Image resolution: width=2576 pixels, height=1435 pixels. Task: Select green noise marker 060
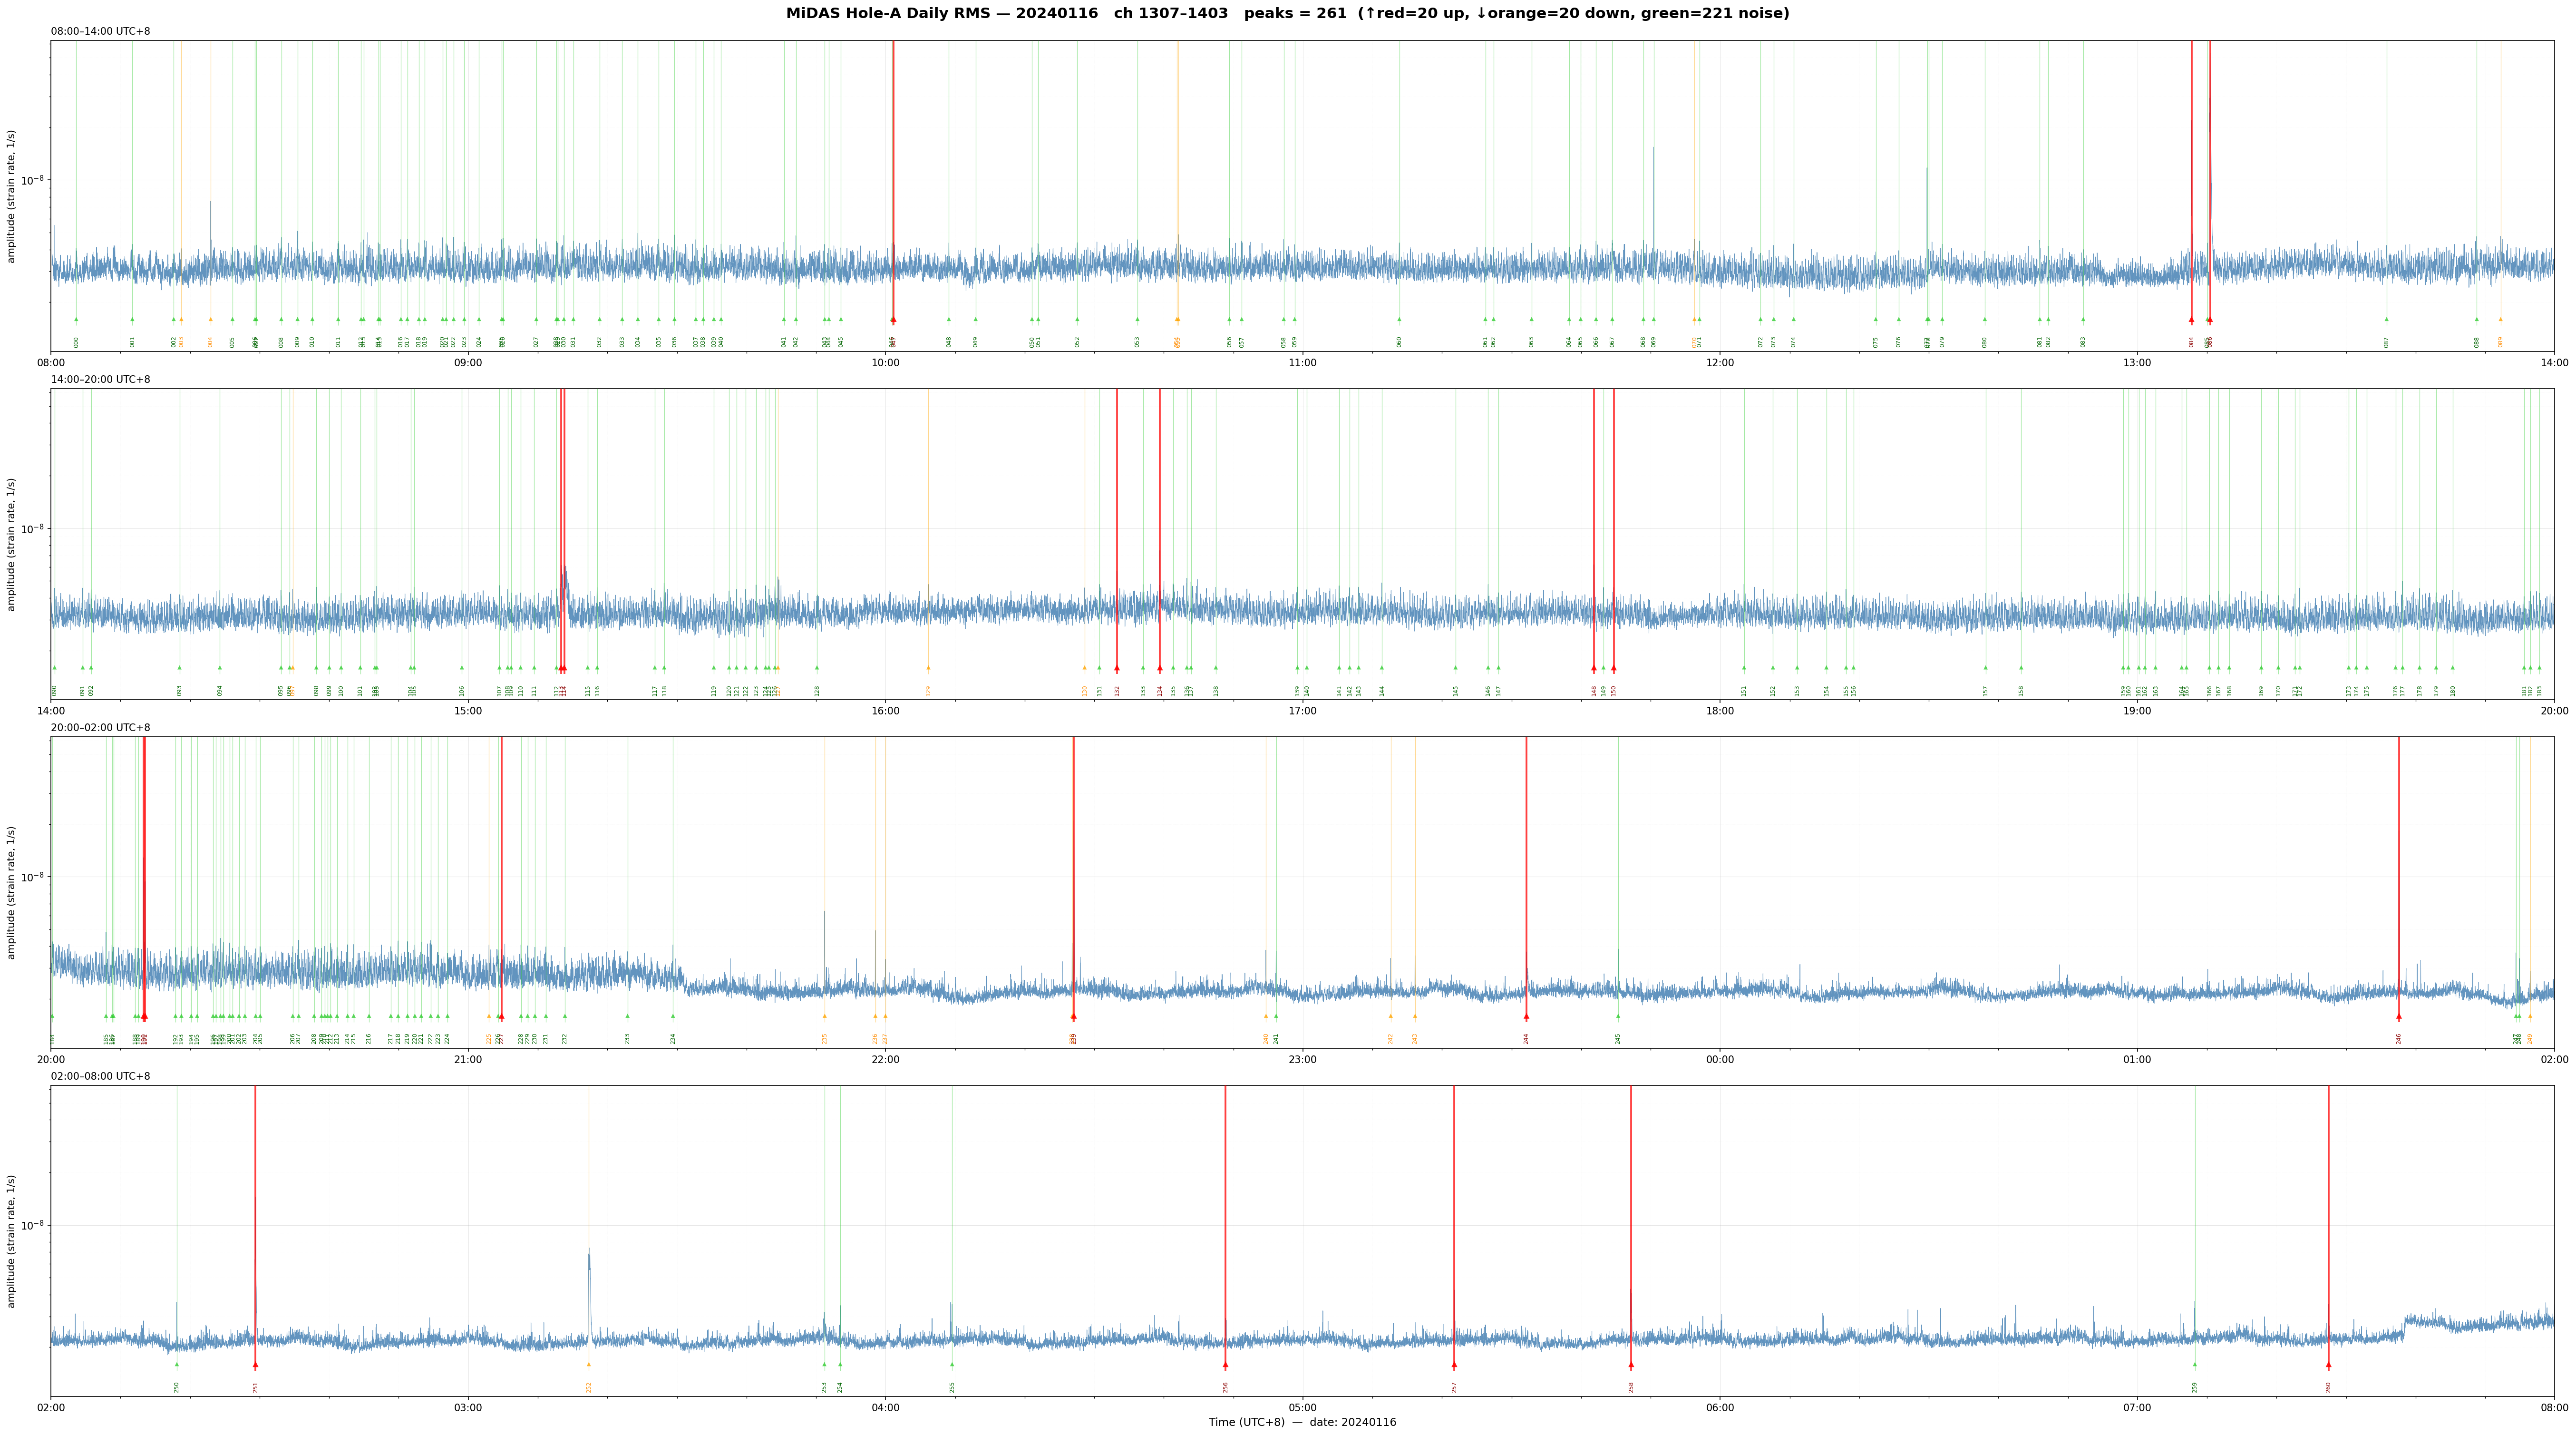(1399, 320)
